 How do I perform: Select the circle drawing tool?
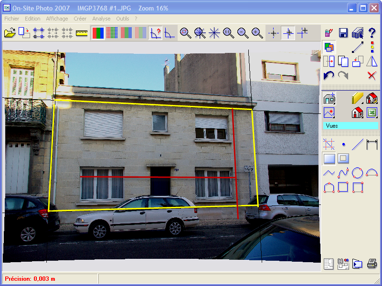coord(358,173)
